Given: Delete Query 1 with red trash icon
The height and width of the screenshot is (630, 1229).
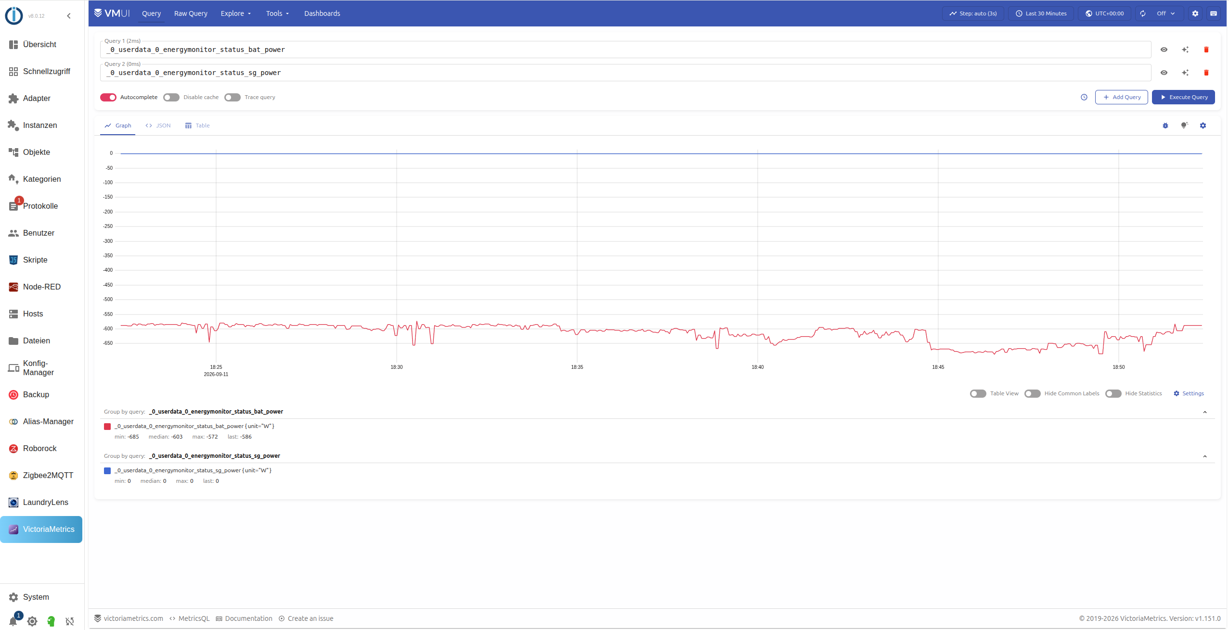Looking at the screenshot, I should point(1206,50).
